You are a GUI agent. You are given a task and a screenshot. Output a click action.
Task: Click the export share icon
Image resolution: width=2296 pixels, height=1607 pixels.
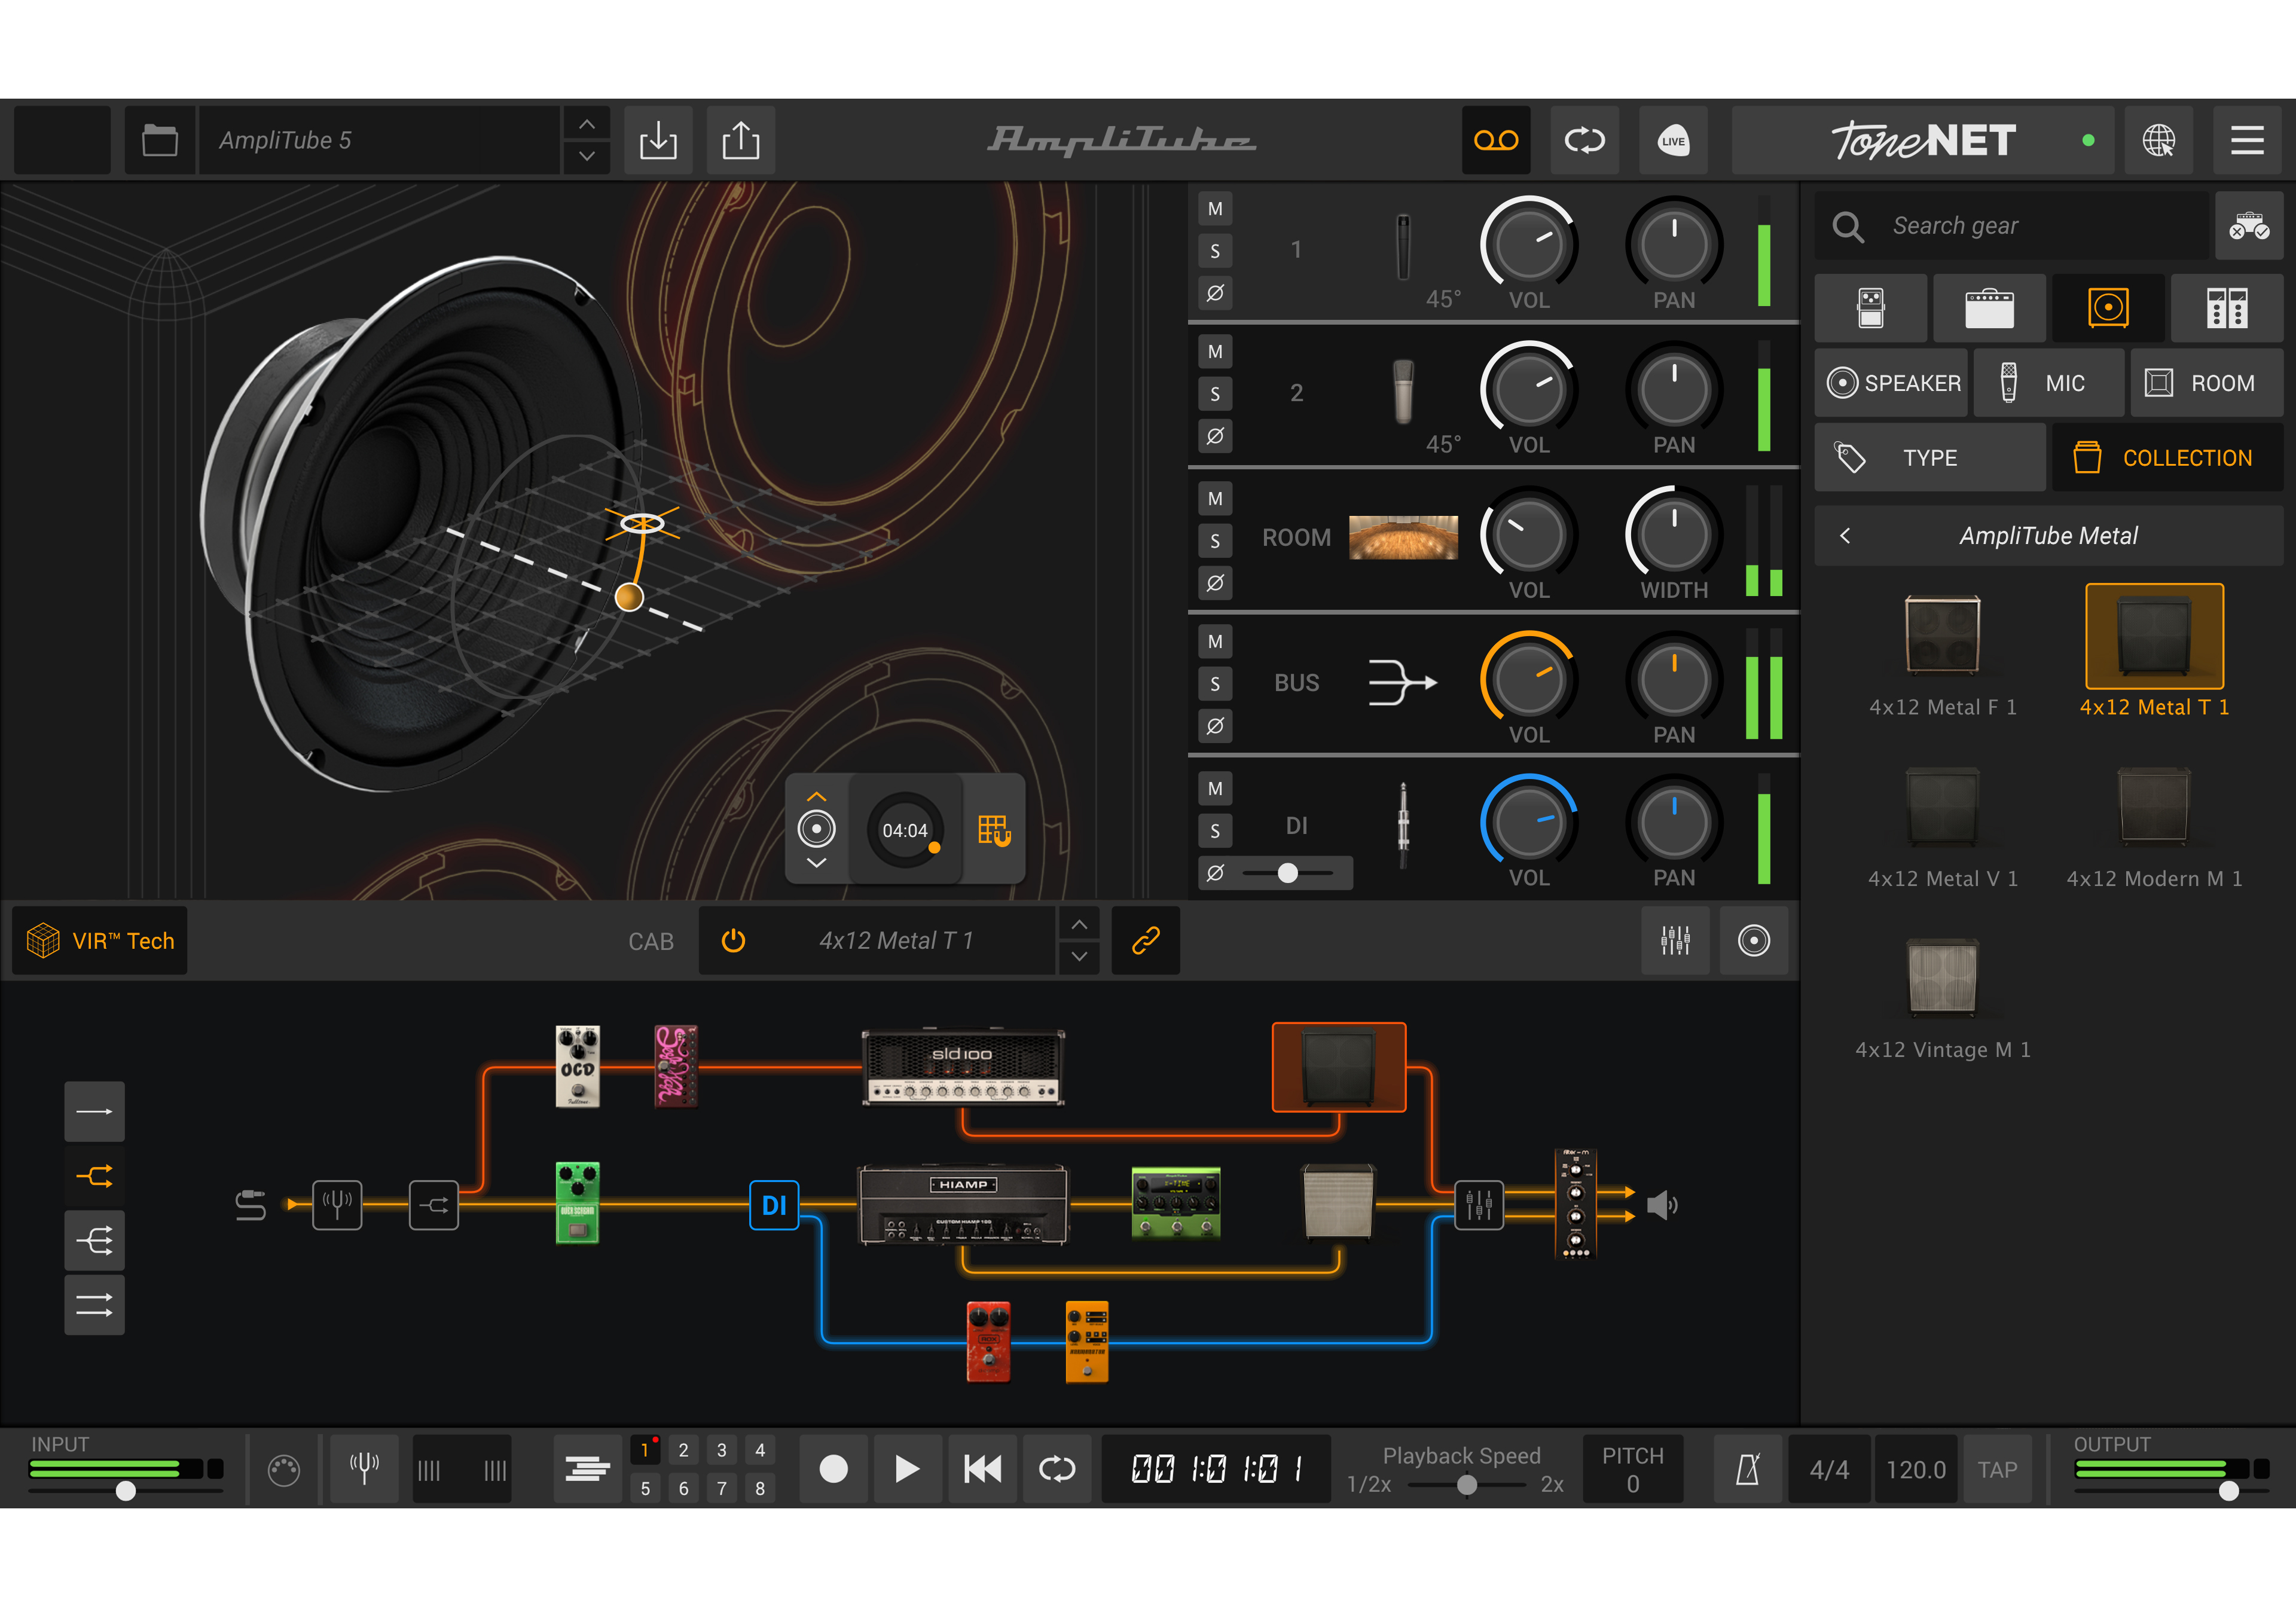[741, 140]
